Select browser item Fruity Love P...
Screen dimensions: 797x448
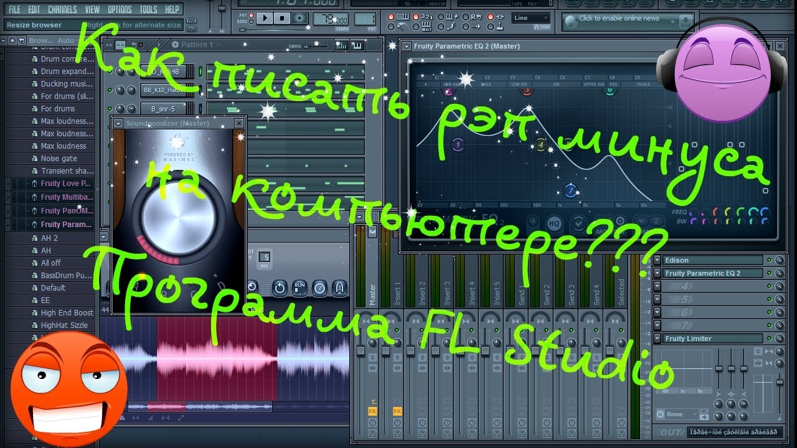pos(65,184)
